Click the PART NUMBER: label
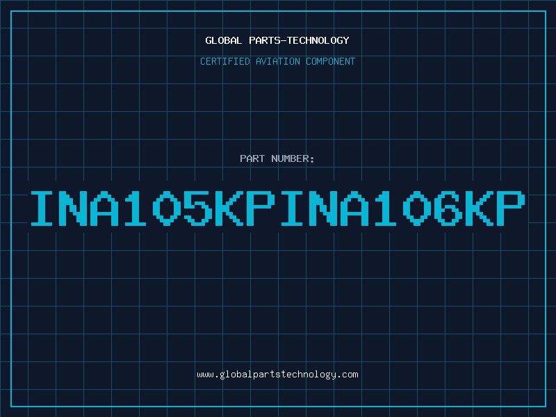The image size is (556, 417). (x=277, y=158)
